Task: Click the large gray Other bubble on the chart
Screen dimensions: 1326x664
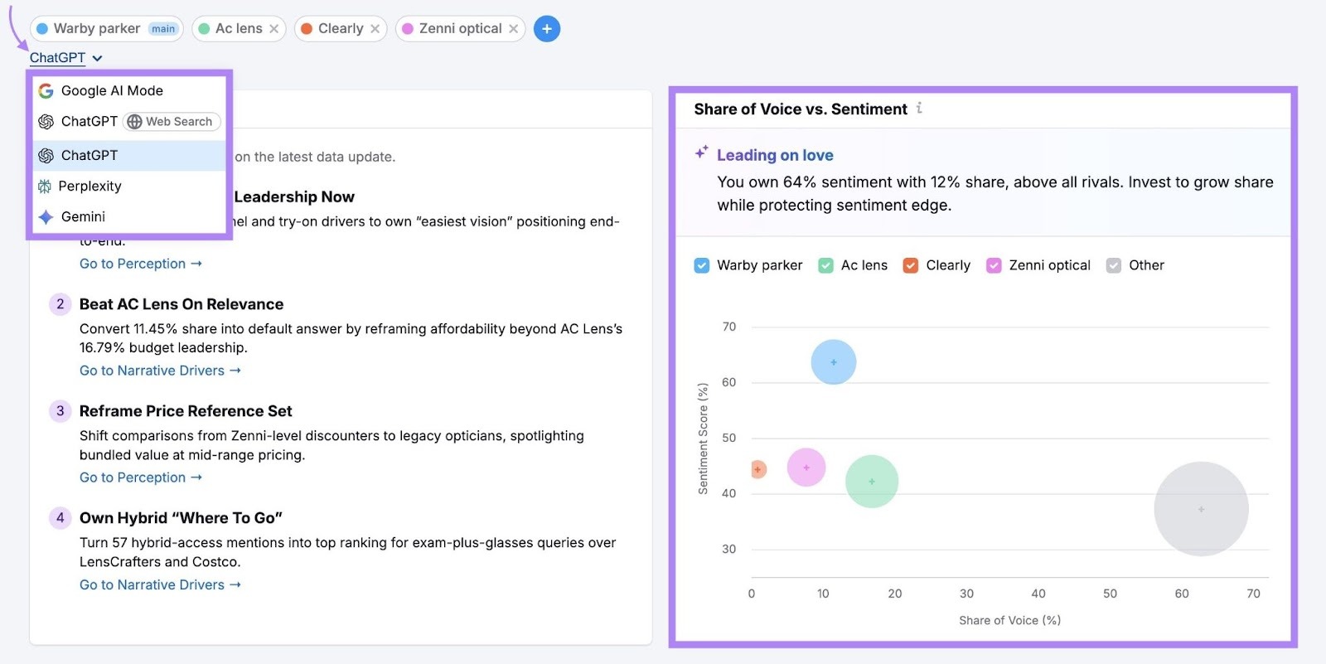Action: 1201,508
